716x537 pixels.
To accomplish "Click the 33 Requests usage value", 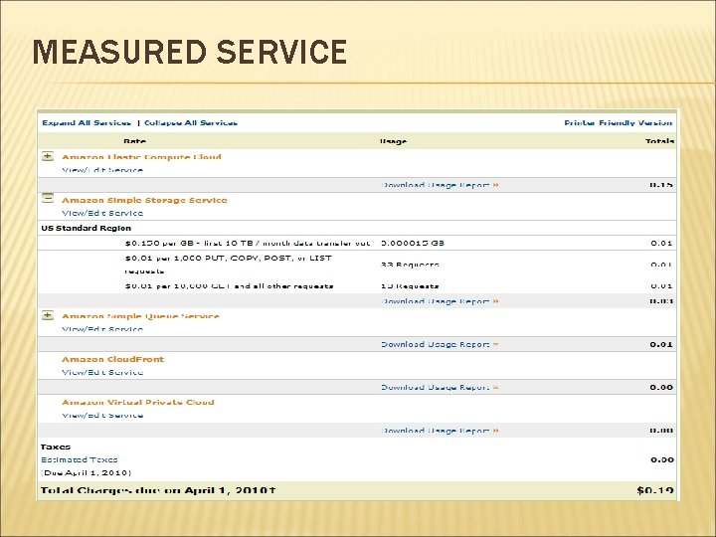I will tap(410, 265).
